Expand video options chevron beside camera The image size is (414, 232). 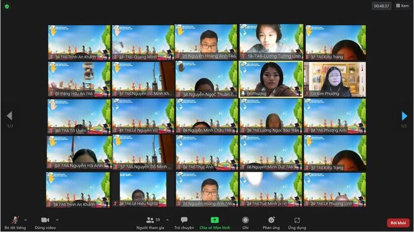(x=57, y=220)
